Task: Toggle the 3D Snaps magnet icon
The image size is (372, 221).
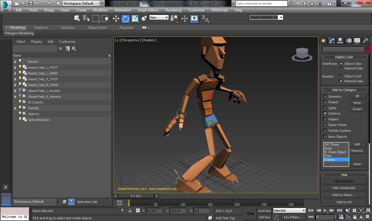Action: click(x=205, y=19)
